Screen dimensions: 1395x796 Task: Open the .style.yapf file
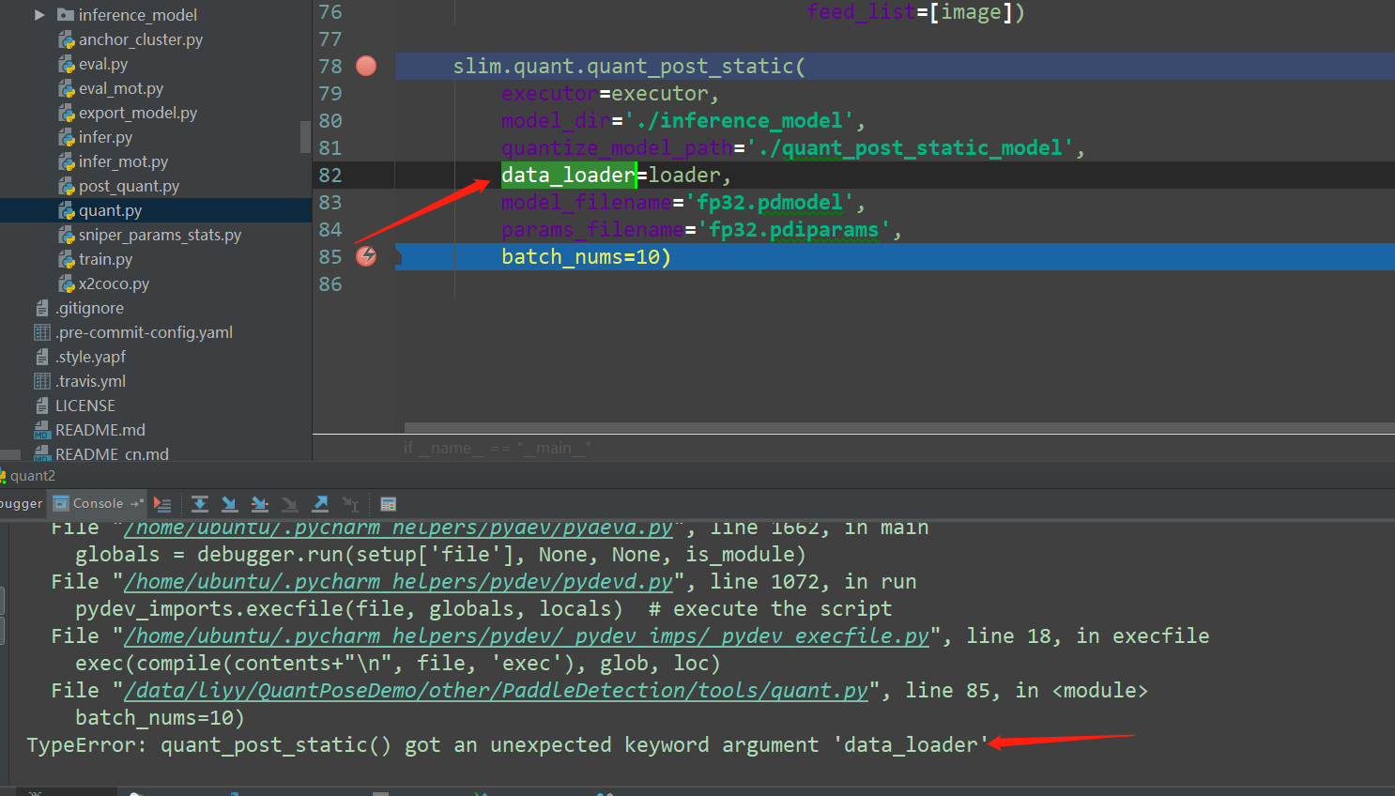click(x=90, y=357)
